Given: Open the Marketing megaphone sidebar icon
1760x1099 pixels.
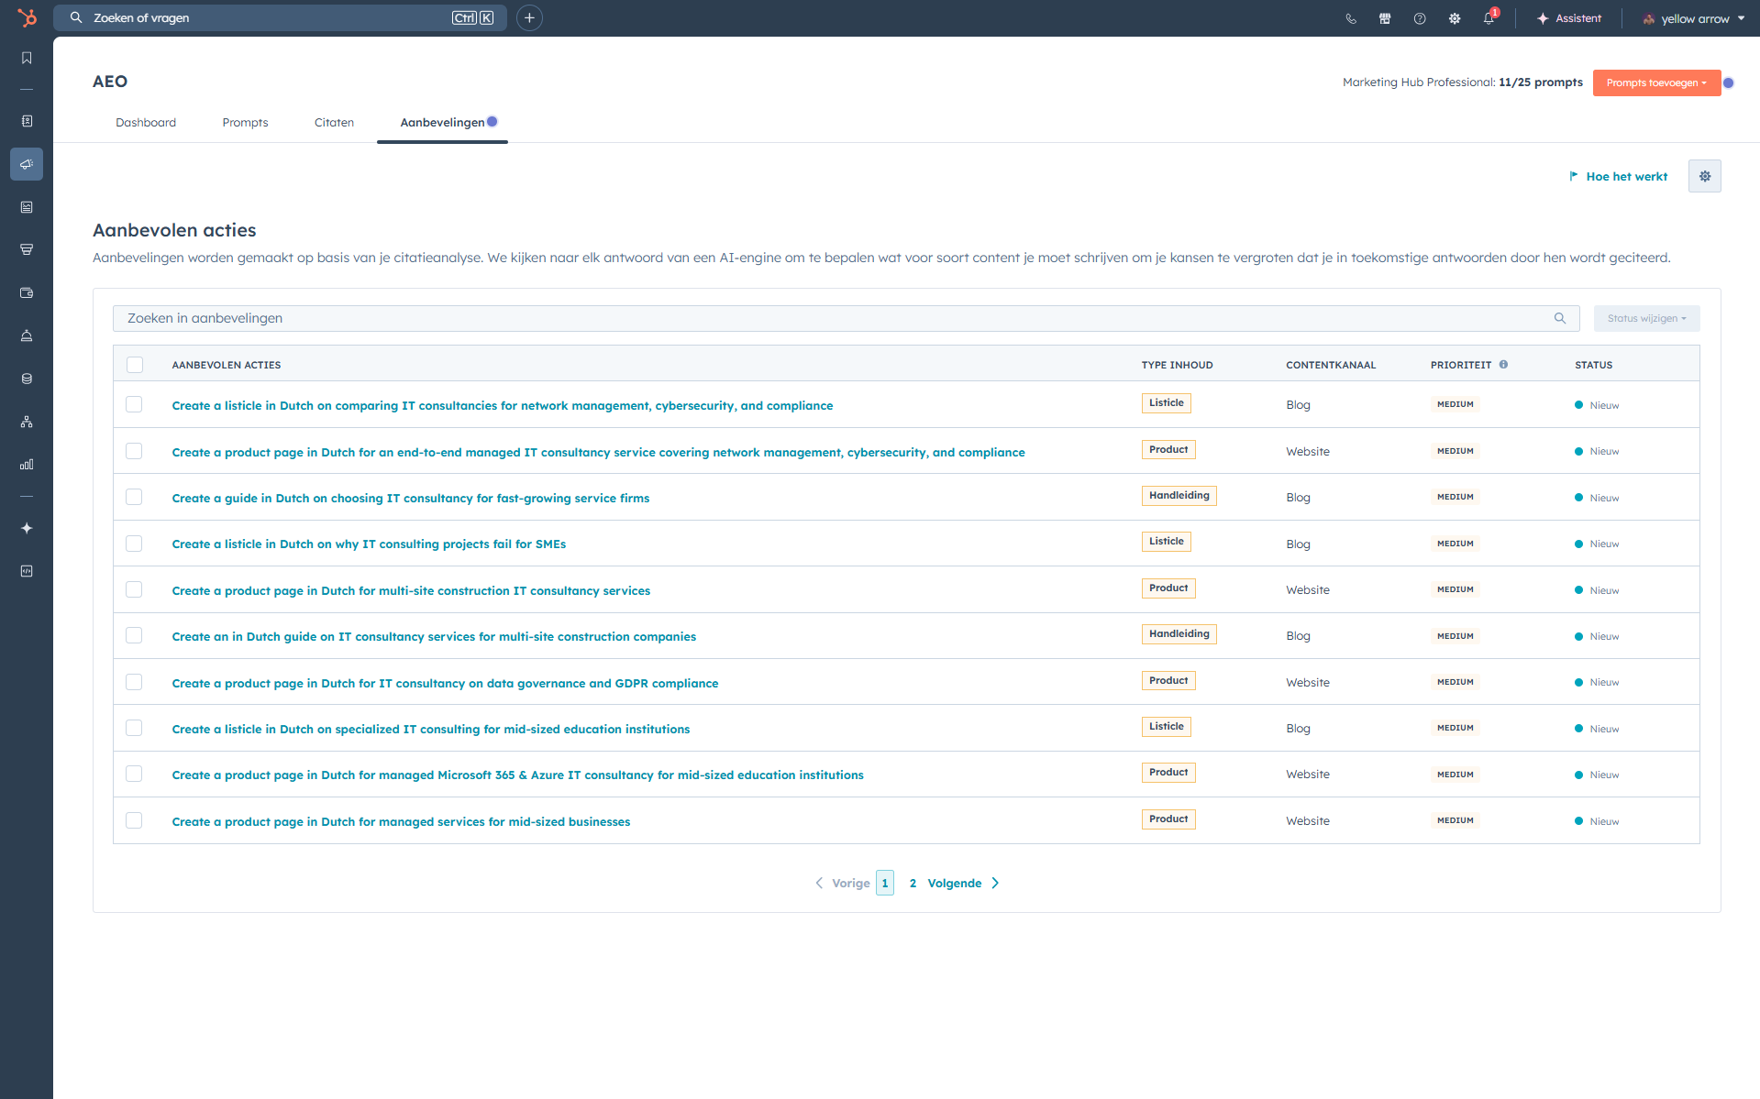Looking at the screenshot, I should pos(27,164).
